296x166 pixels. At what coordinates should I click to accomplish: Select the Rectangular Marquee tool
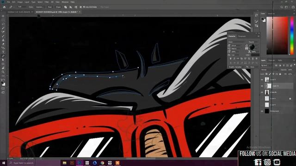3,20
